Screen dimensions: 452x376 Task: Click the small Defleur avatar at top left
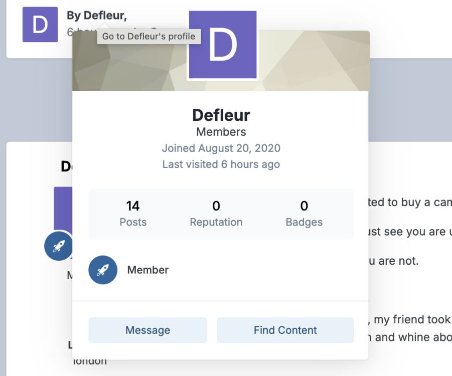(x=40, y=25)
